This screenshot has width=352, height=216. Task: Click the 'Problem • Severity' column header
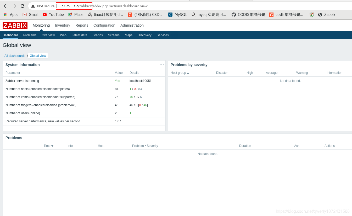pyautogui.click(x=145, y=146)
